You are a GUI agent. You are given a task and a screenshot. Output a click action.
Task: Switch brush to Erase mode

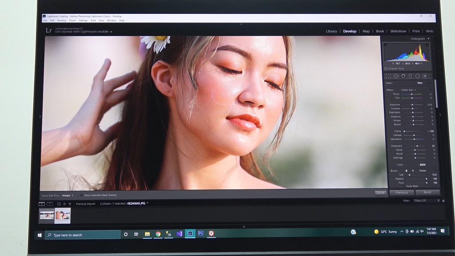[x=423, y=171]
